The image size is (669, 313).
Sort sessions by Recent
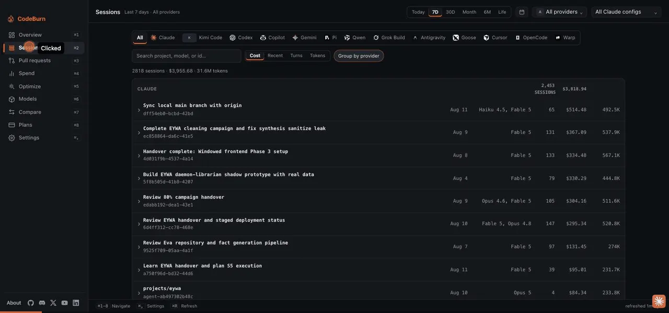275,55
